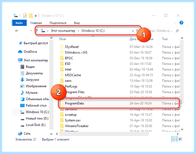Open Объемные объекты in navigation pane
This screenshot has width=196, height=154.
click(x=37, y=99)
